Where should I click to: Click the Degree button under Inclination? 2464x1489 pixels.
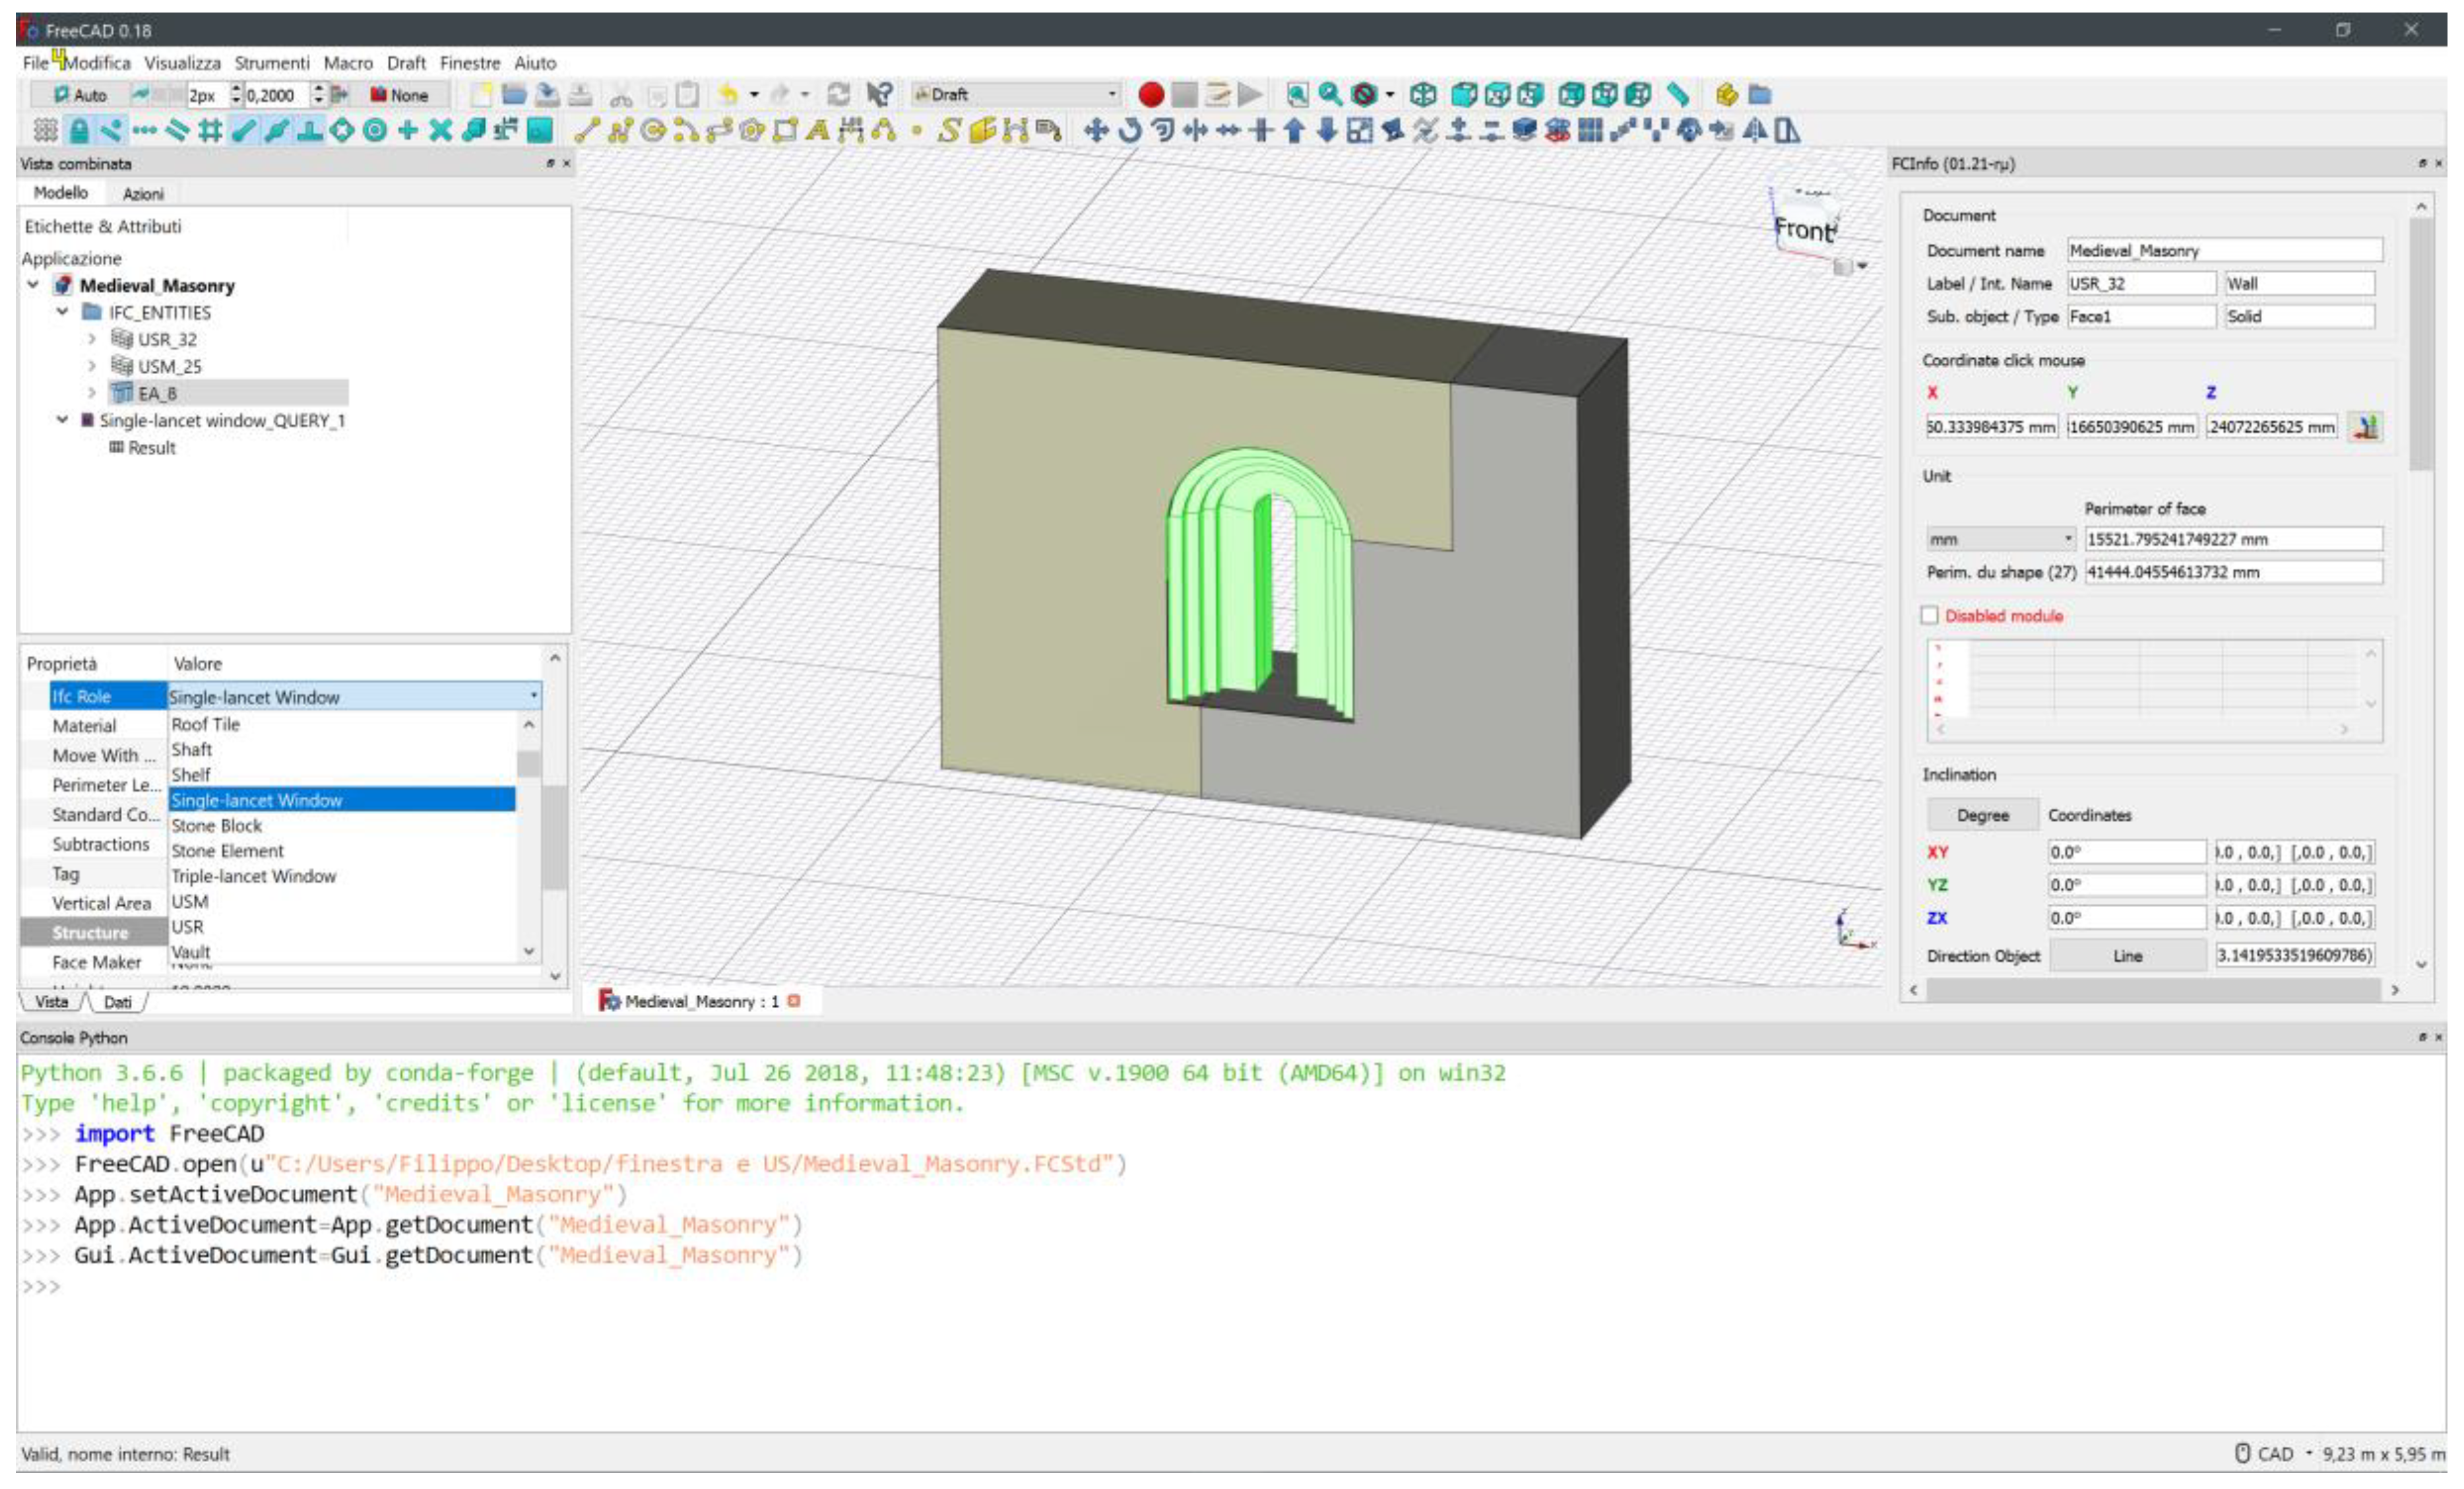tap(1982, 815)
